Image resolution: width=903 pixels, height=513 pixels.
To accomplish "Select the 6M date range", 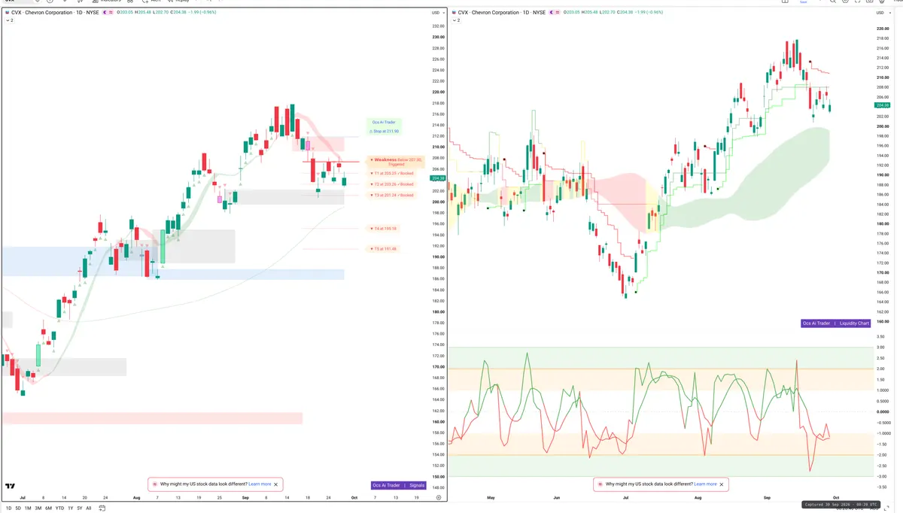I will click(48, 508).
